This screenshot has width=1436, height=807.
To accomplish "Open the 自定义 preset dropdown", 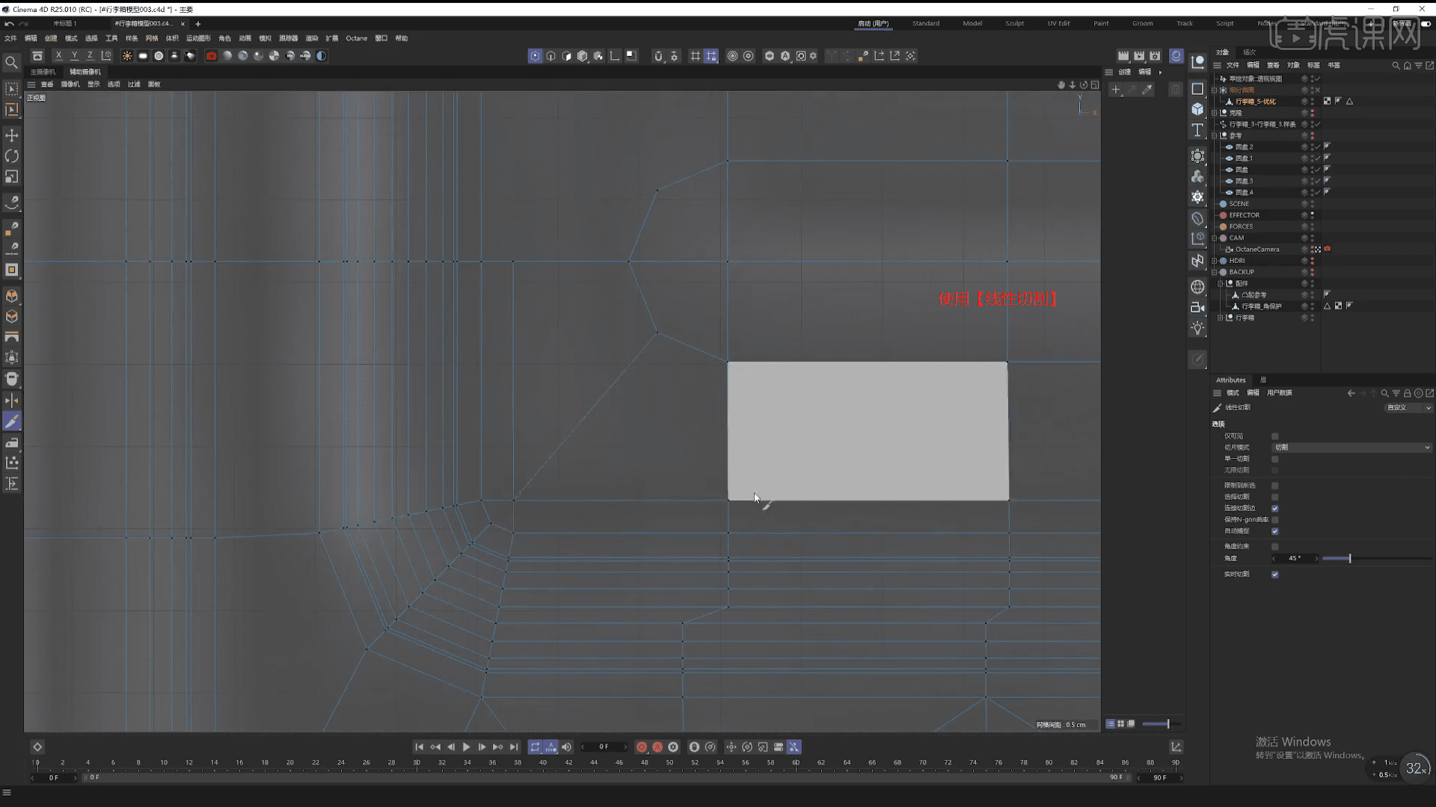I will (1409, 408).
